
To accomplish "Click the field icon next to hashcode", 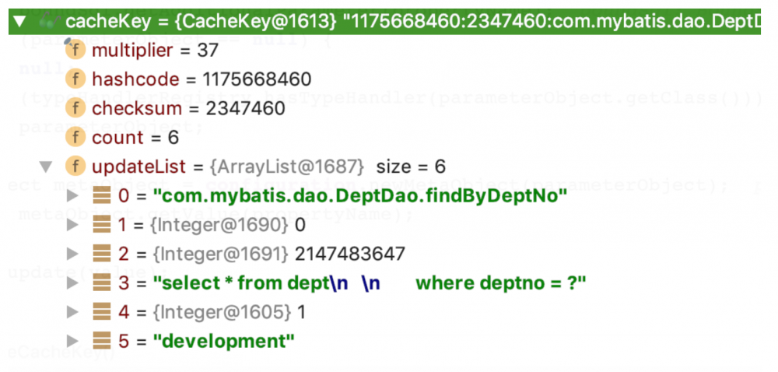I will [75, 79].
